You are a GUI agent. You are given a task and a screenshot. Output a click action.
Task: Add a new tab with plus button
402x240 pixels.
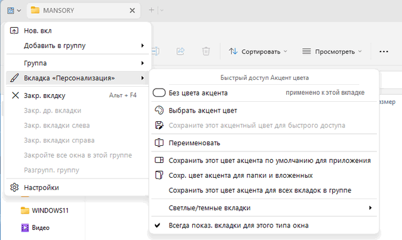click(151, 10)
